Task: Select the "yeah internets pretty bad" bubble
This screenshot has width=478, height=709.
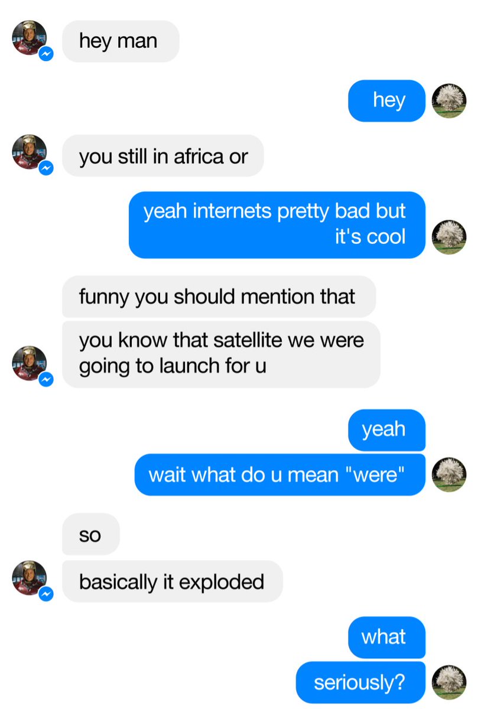Action: [277, 225]
